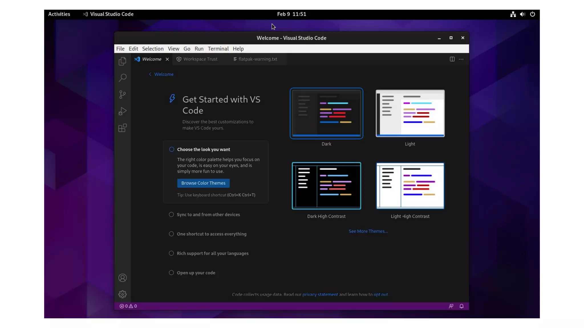Click the See More Themes link

click(368, 231)
